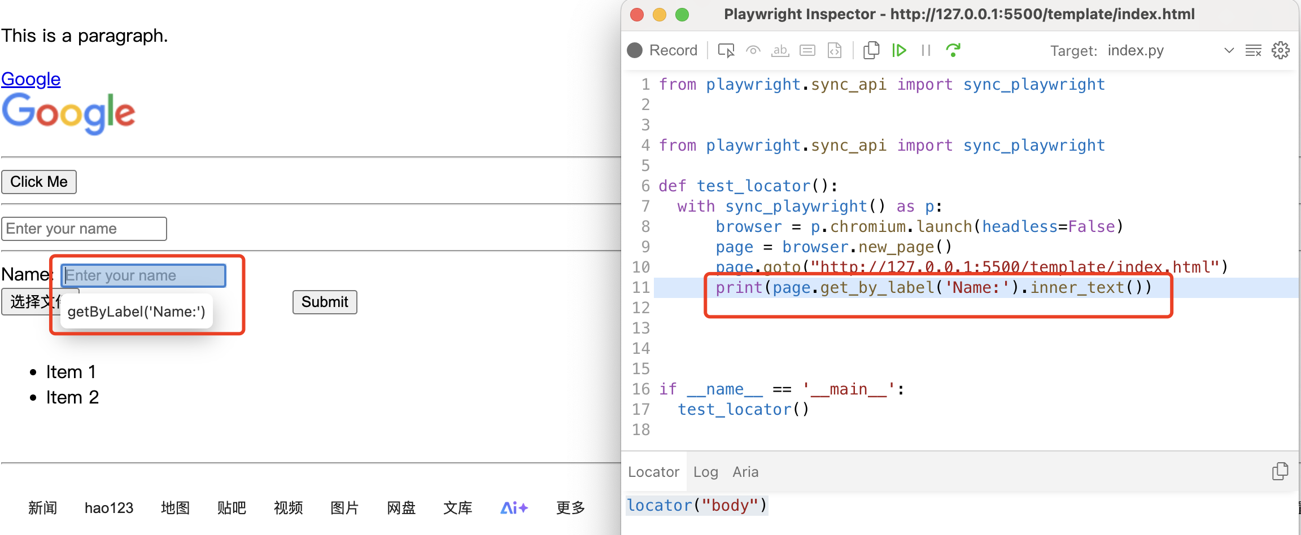Viewport: 1301px width, 535px height.
Task: Open the 文库 link
Action: coord(458,508)
